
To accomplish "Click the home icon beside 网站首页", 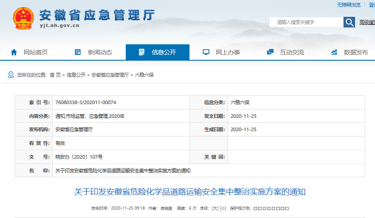I will 14,52.
